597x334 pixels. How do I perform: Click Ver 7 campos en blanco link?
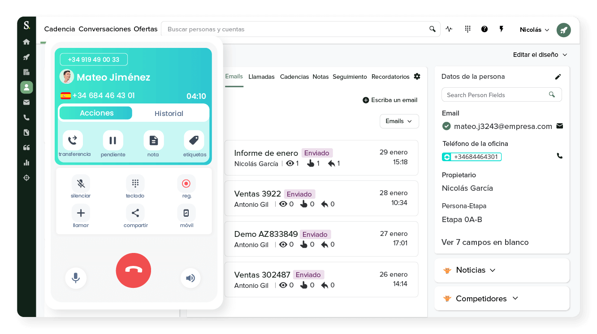485,242
